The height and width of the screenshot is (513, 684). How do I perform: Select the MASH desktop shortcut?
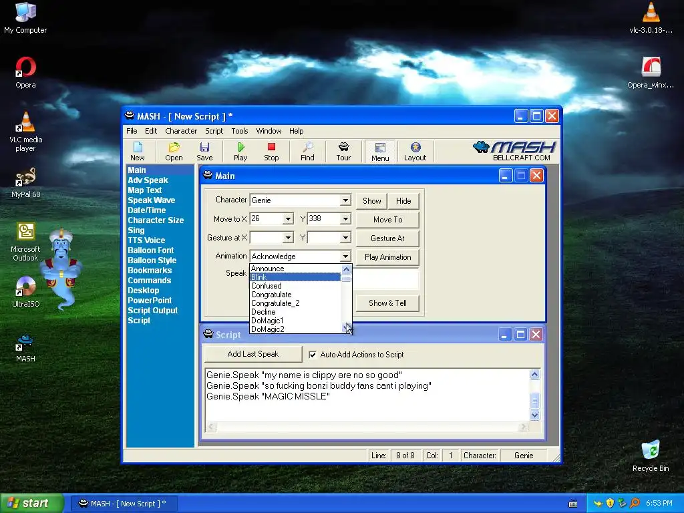pyautogui.click(x=25, y=347)
